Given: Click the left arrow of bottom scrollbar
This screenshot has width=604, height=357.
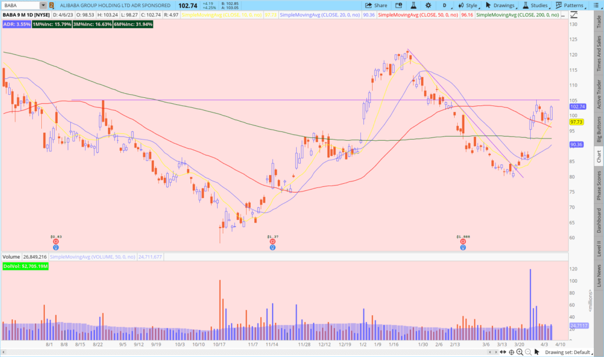Looking at the screenshot, I should click(4, 352).
